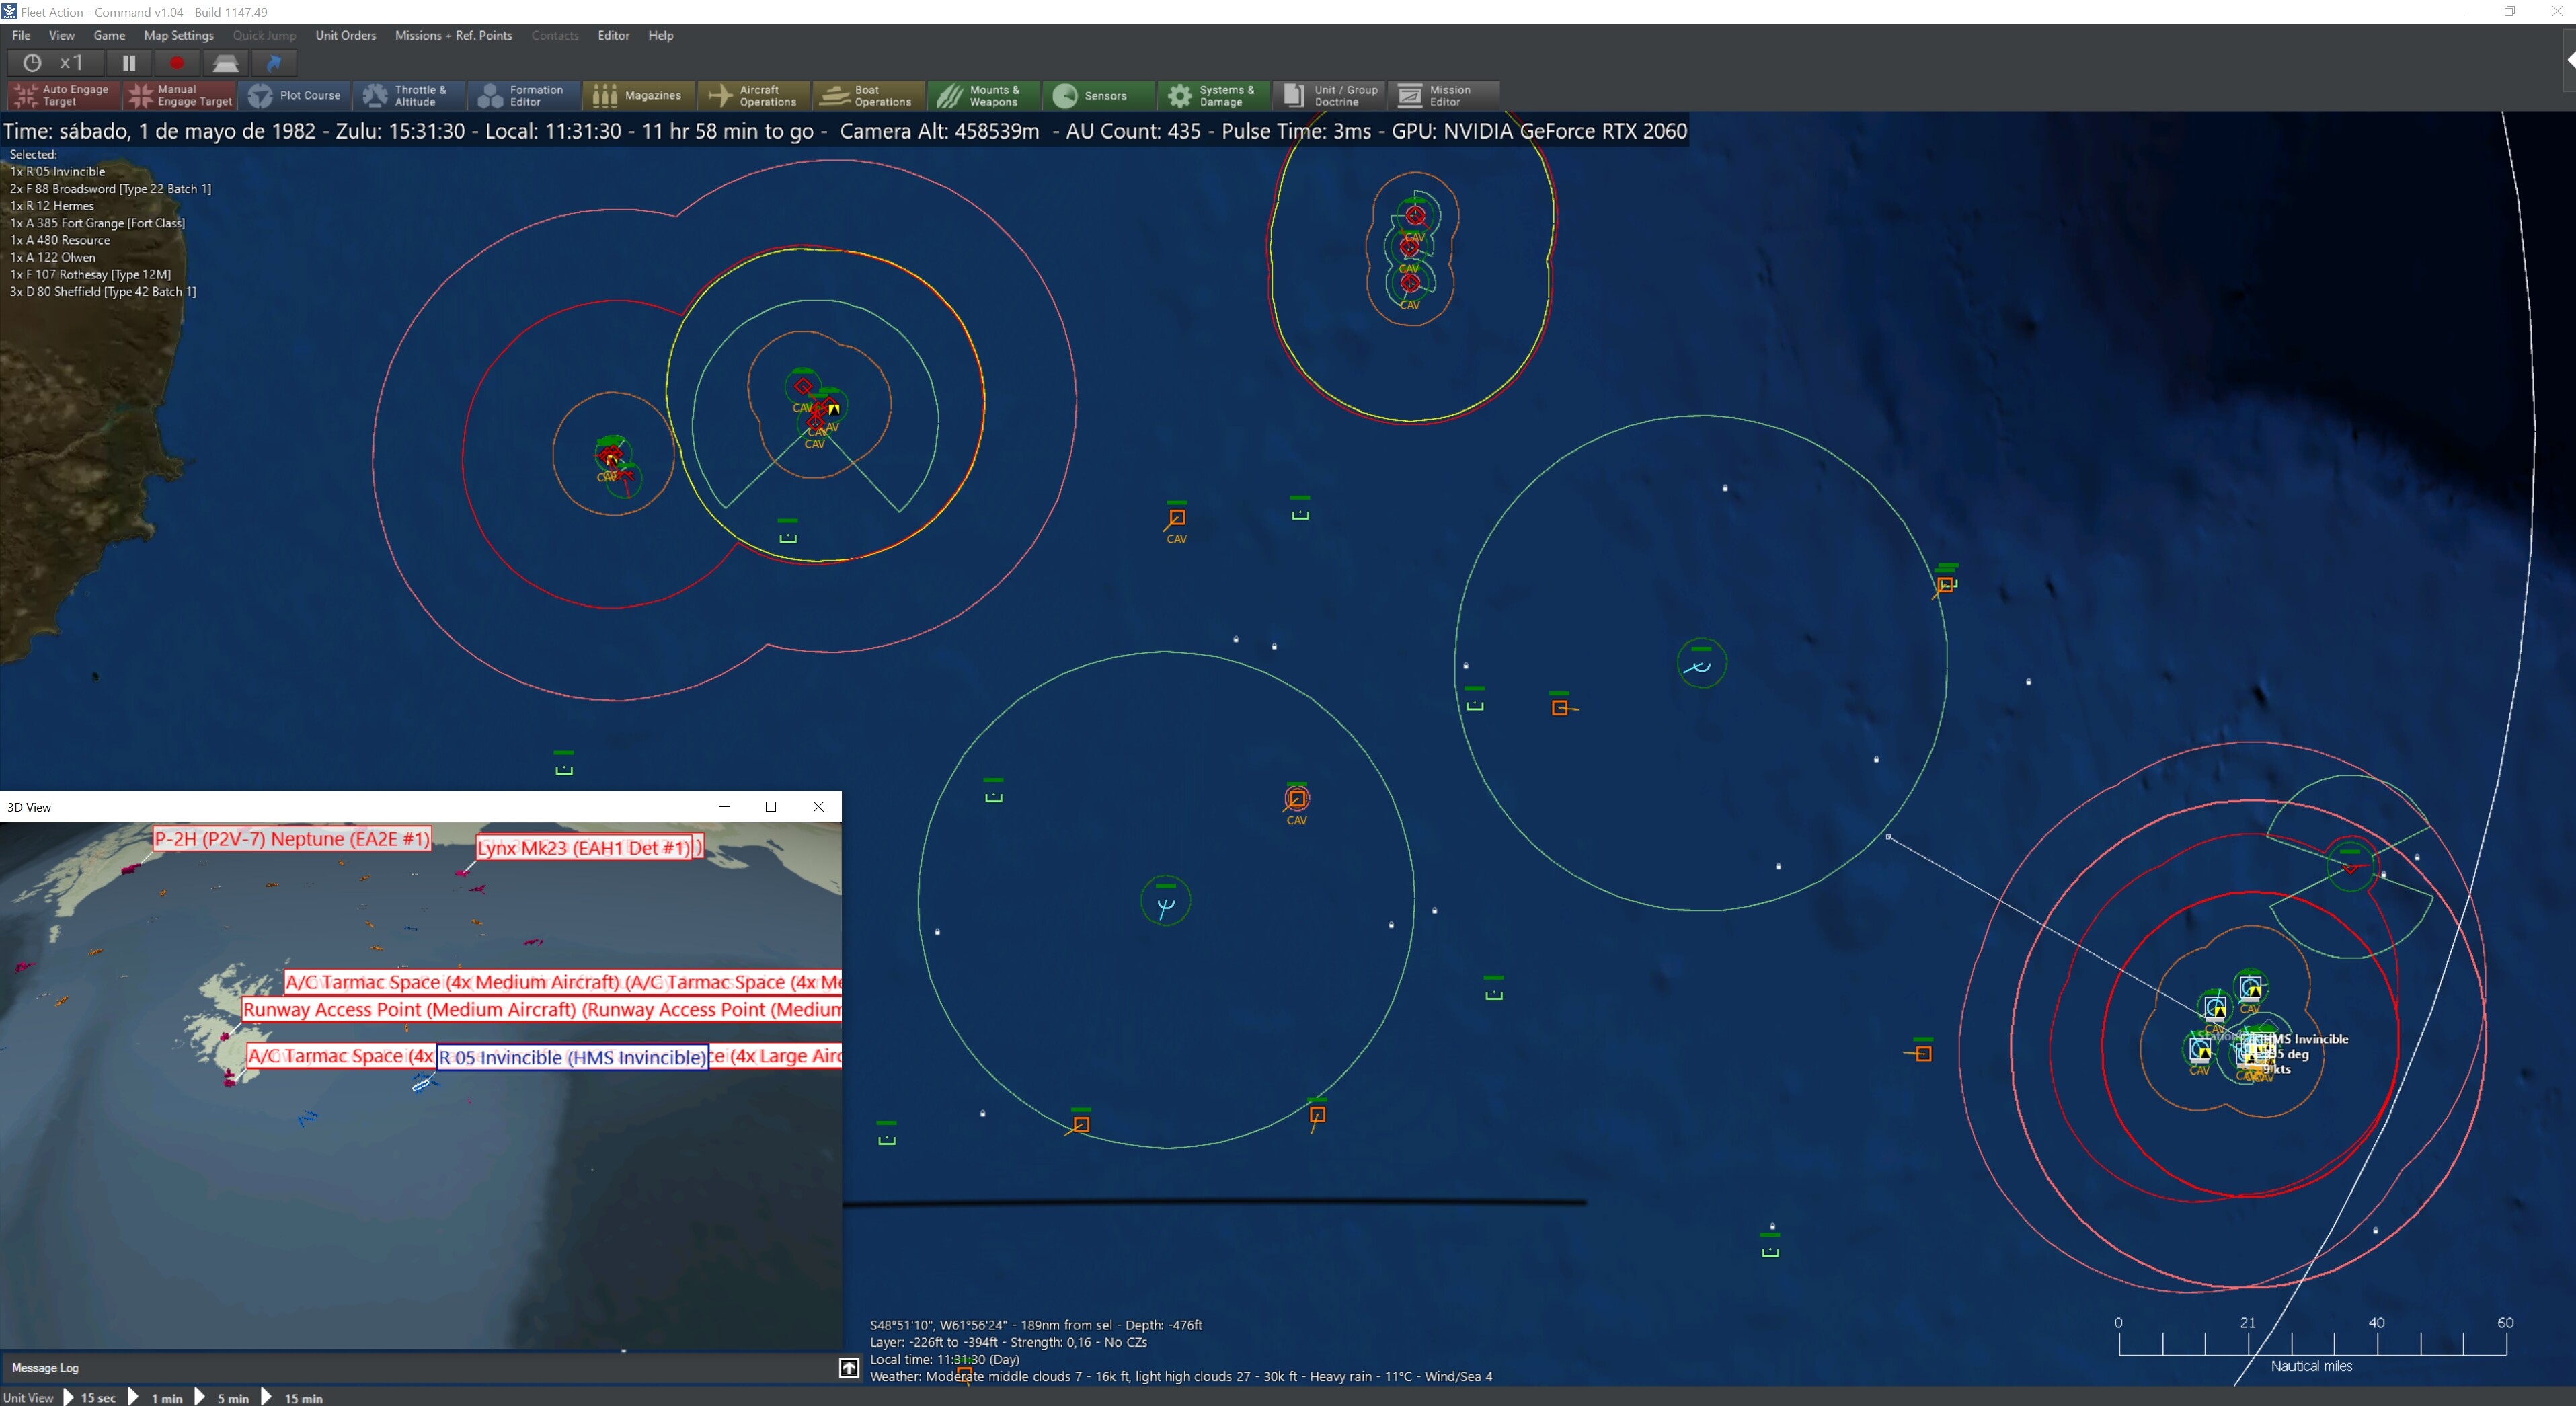Viewport: 2576px width, 1406px height.
Task: Open the Sensors panel
Action: (1097, 95)
